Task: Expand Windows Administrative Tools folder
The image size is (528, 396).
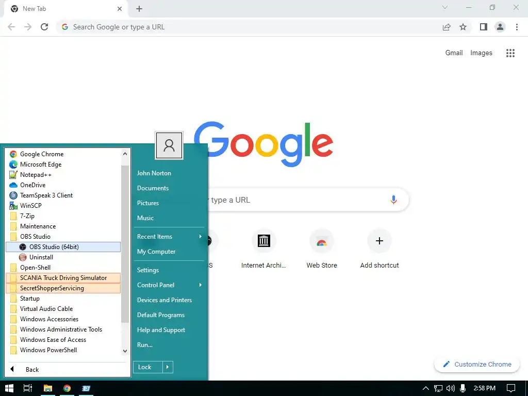Action: point(63,329)
